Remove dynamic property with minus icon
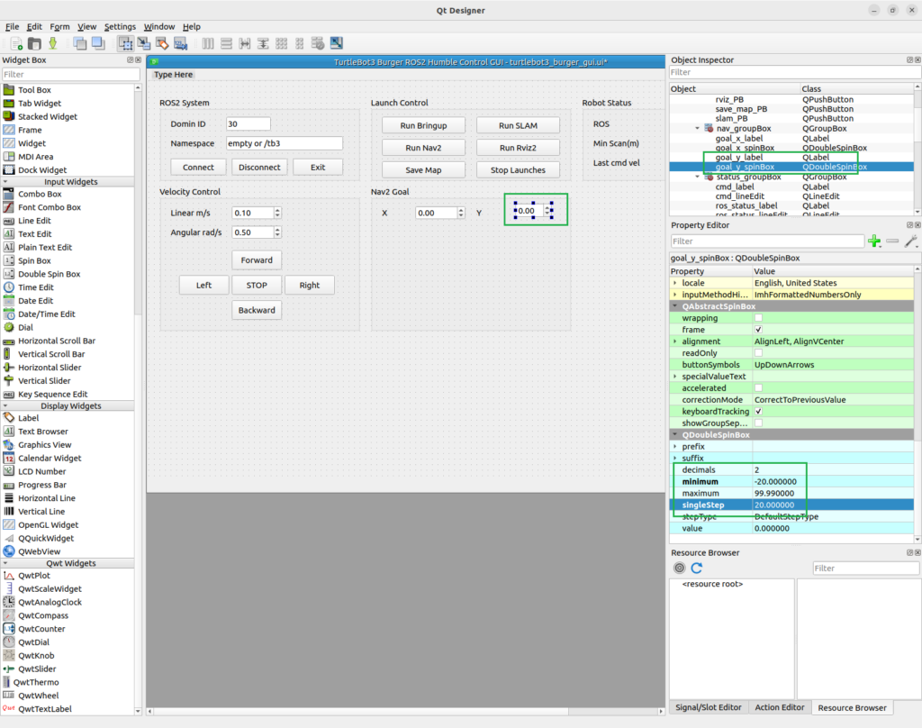Screen dimensions: 922x728 pyautogui.click(x=892, y=241)
